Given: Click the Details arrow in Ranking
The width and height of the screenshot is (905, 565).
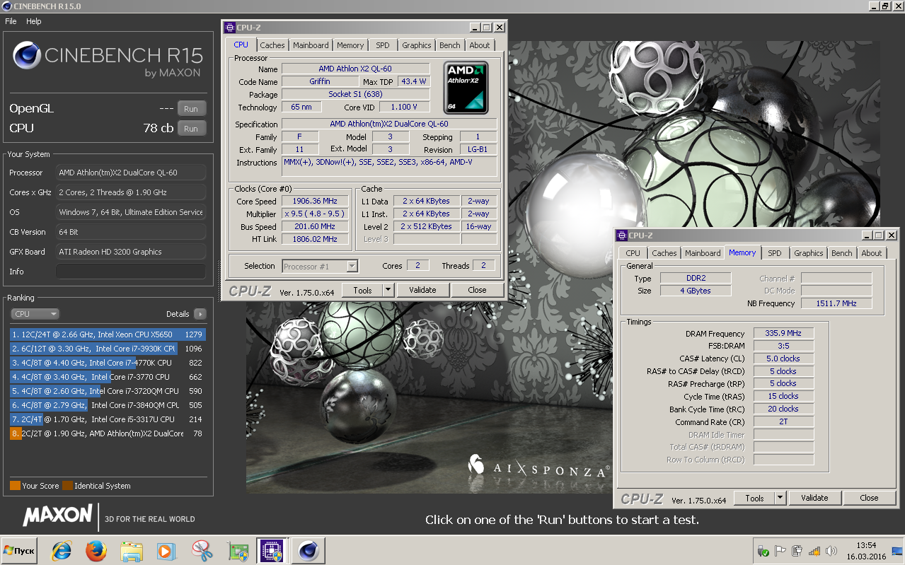Looking at the screenshot, I should pyautogui.click(x=200, y=314).
